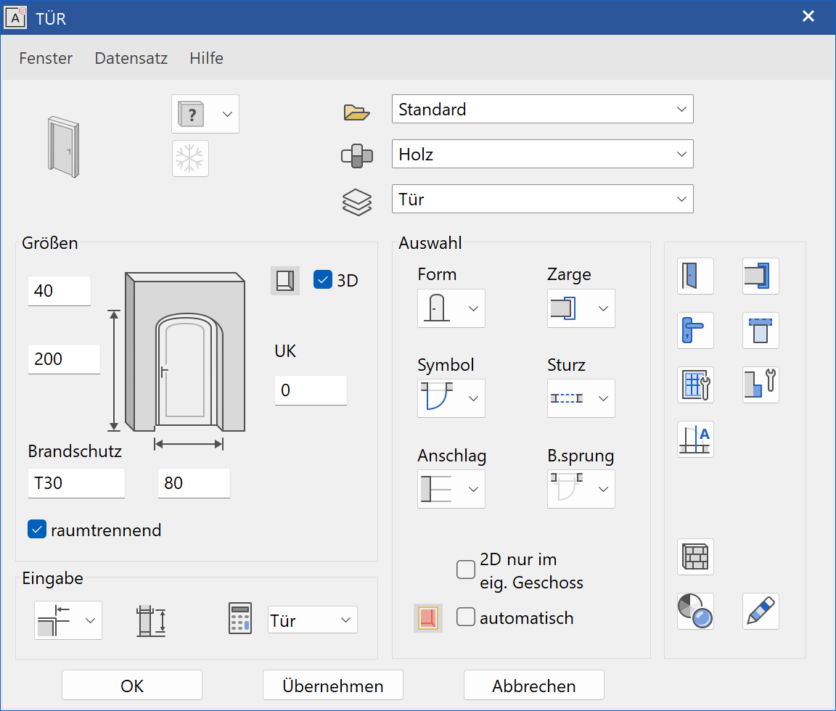Image resolution: width=836 pixels, height=711 pixels.
Task: Open the Hilfe menu
Action: pos(206,58)
